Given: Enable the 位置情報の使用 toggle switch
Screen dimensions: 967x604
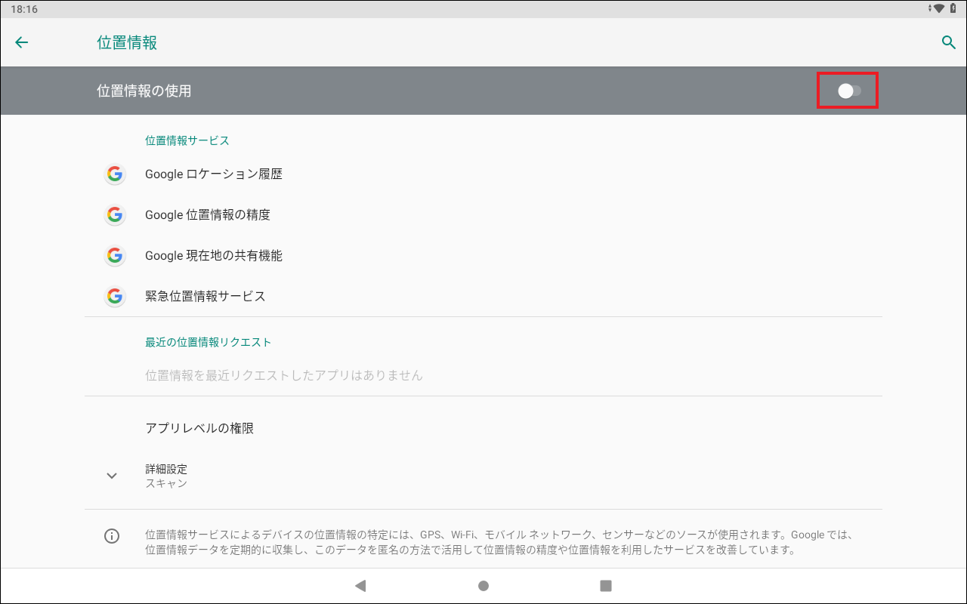Looking at the screenshot, I should click(x=848, y=91).
